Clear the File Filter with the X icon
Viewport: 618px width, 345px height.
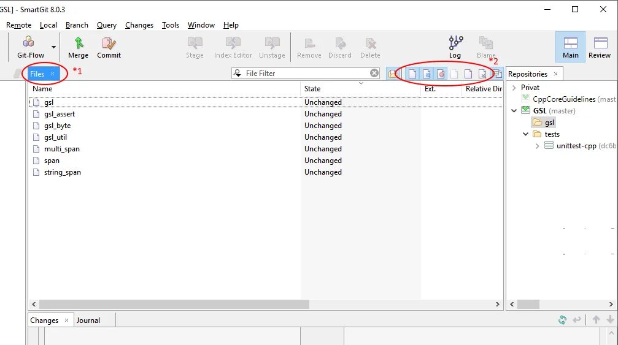click(374, 73)
